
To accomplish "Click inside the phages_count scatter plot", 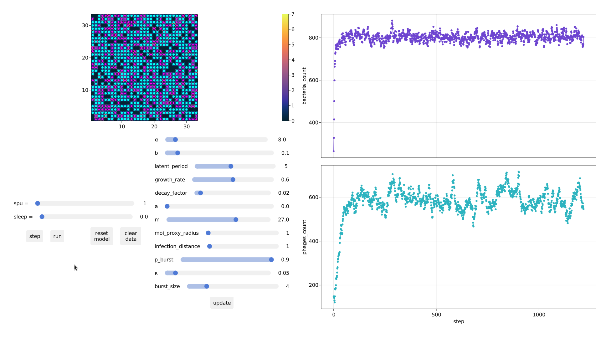I will pos(459,237).
